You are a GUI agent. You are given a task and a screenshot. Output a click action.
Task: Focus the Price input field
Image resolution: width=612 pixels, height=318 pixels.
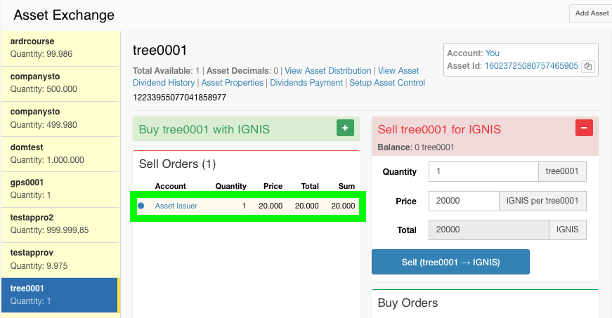(x=463, y=201)
